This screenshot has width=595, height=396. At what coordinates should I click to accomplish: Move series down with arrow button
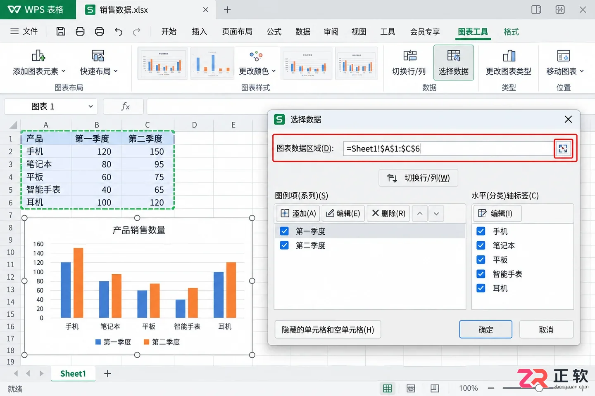click(x=436, y=213)
